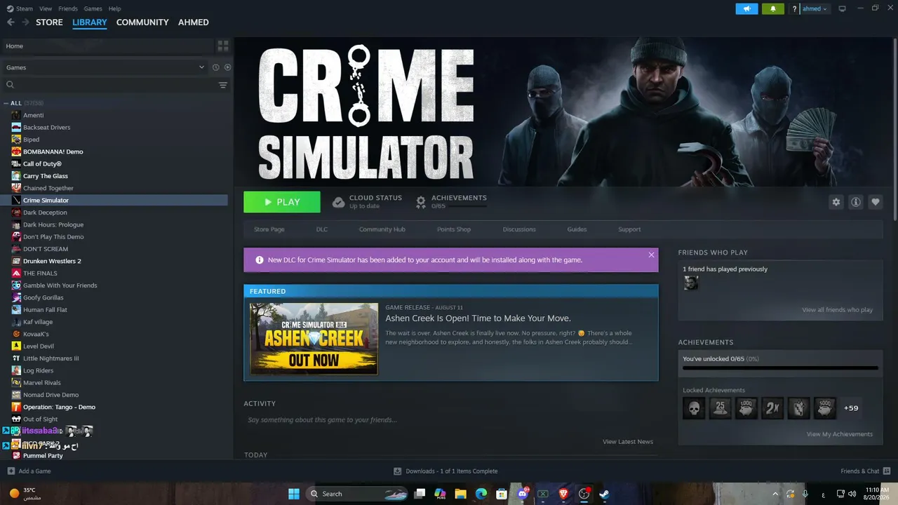
Task: Open the Support link
Action: coord(629,229)
